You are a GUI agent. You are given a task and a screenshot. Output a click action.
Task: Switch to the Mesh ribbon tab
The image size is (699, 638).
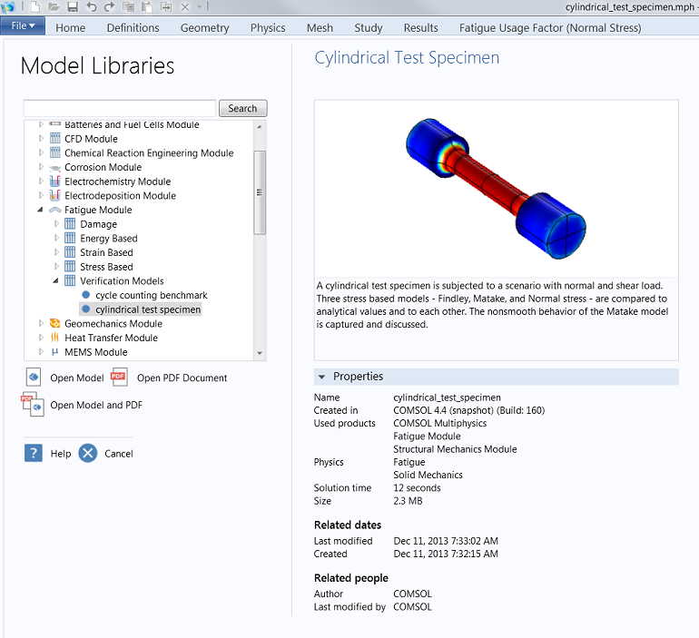click(320, 27)
